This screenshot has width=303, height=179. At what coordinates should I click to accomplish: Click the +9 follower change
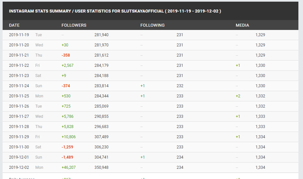[x=64, y=76]
